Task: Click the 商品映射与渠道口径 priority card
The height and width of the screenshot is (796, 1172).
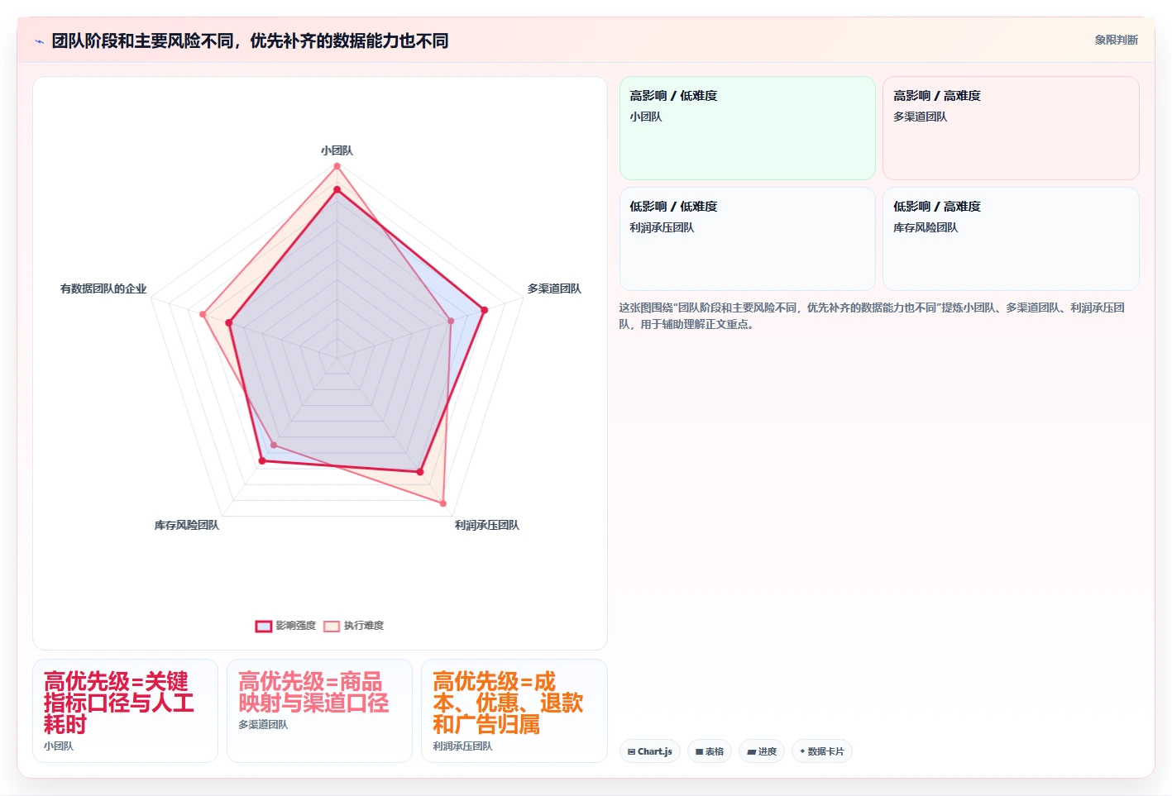Action: pos(319,711)
